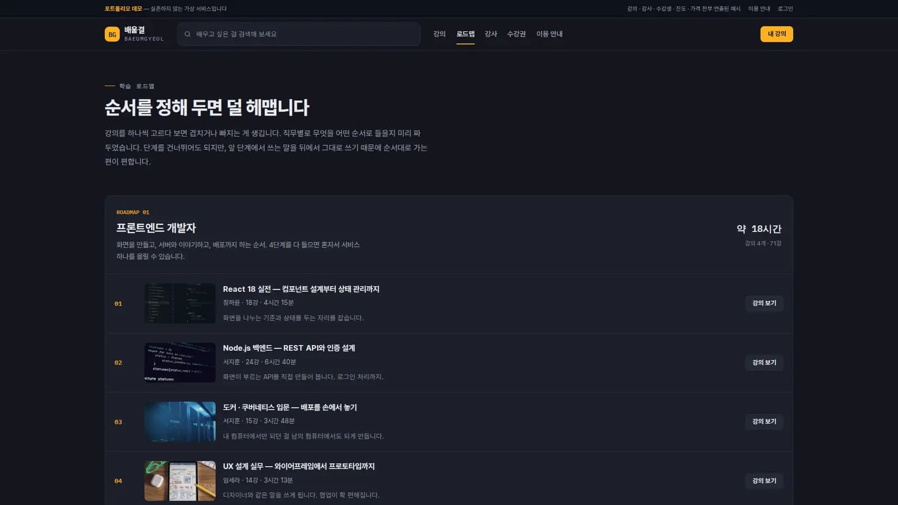This screenshot has width=898, height=505.
Task: Click the React 18 실전 course title
Action: point(301,289)
